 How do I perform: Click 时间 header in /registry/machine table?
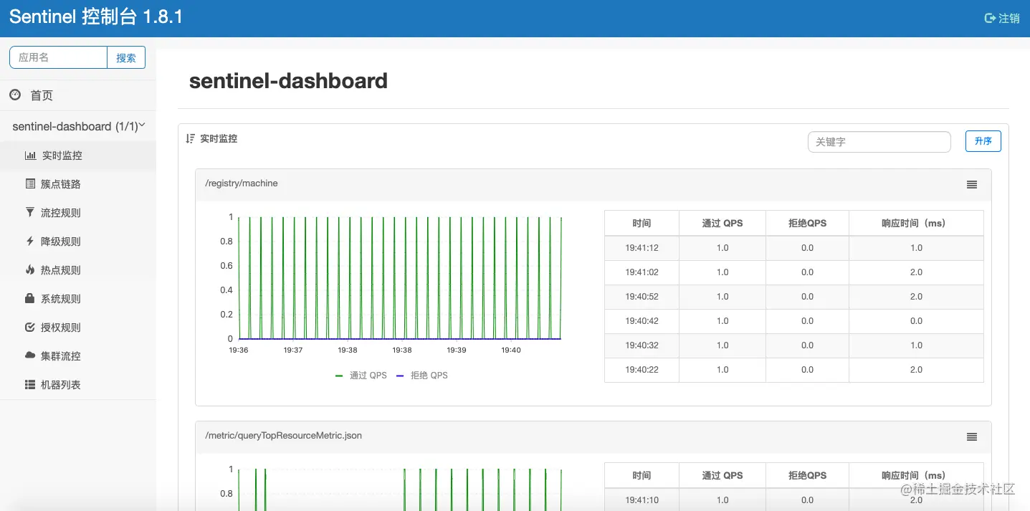coord(642,223)
